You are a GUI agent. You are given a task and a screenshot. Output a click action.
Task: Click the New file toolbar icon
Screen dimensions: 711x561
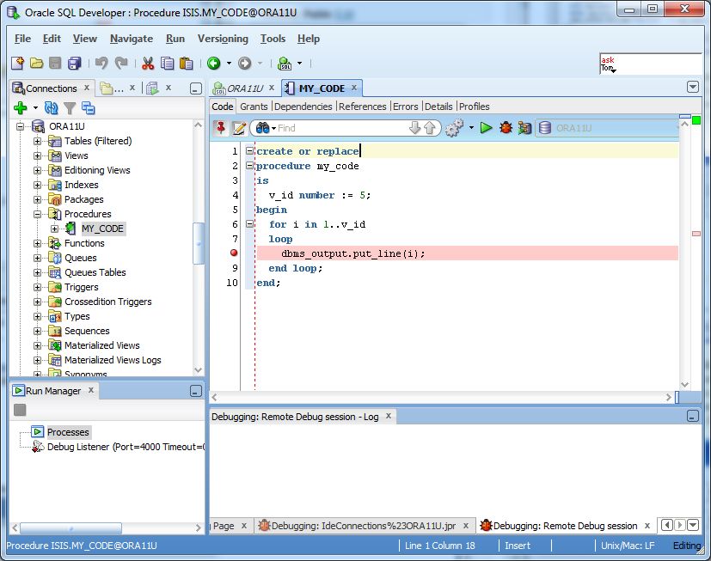17,64
